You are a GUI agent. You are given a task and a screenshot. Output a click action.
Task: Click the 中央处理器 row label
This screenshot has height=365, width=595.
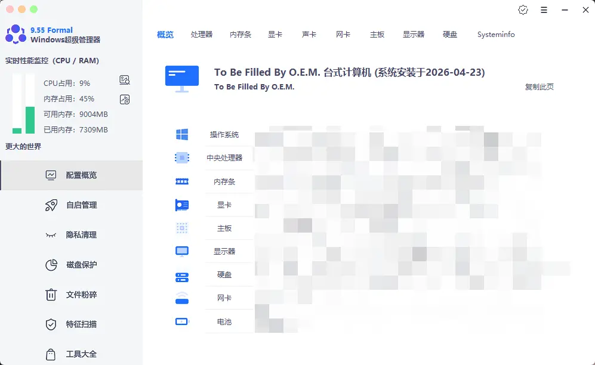coord(224,157)
